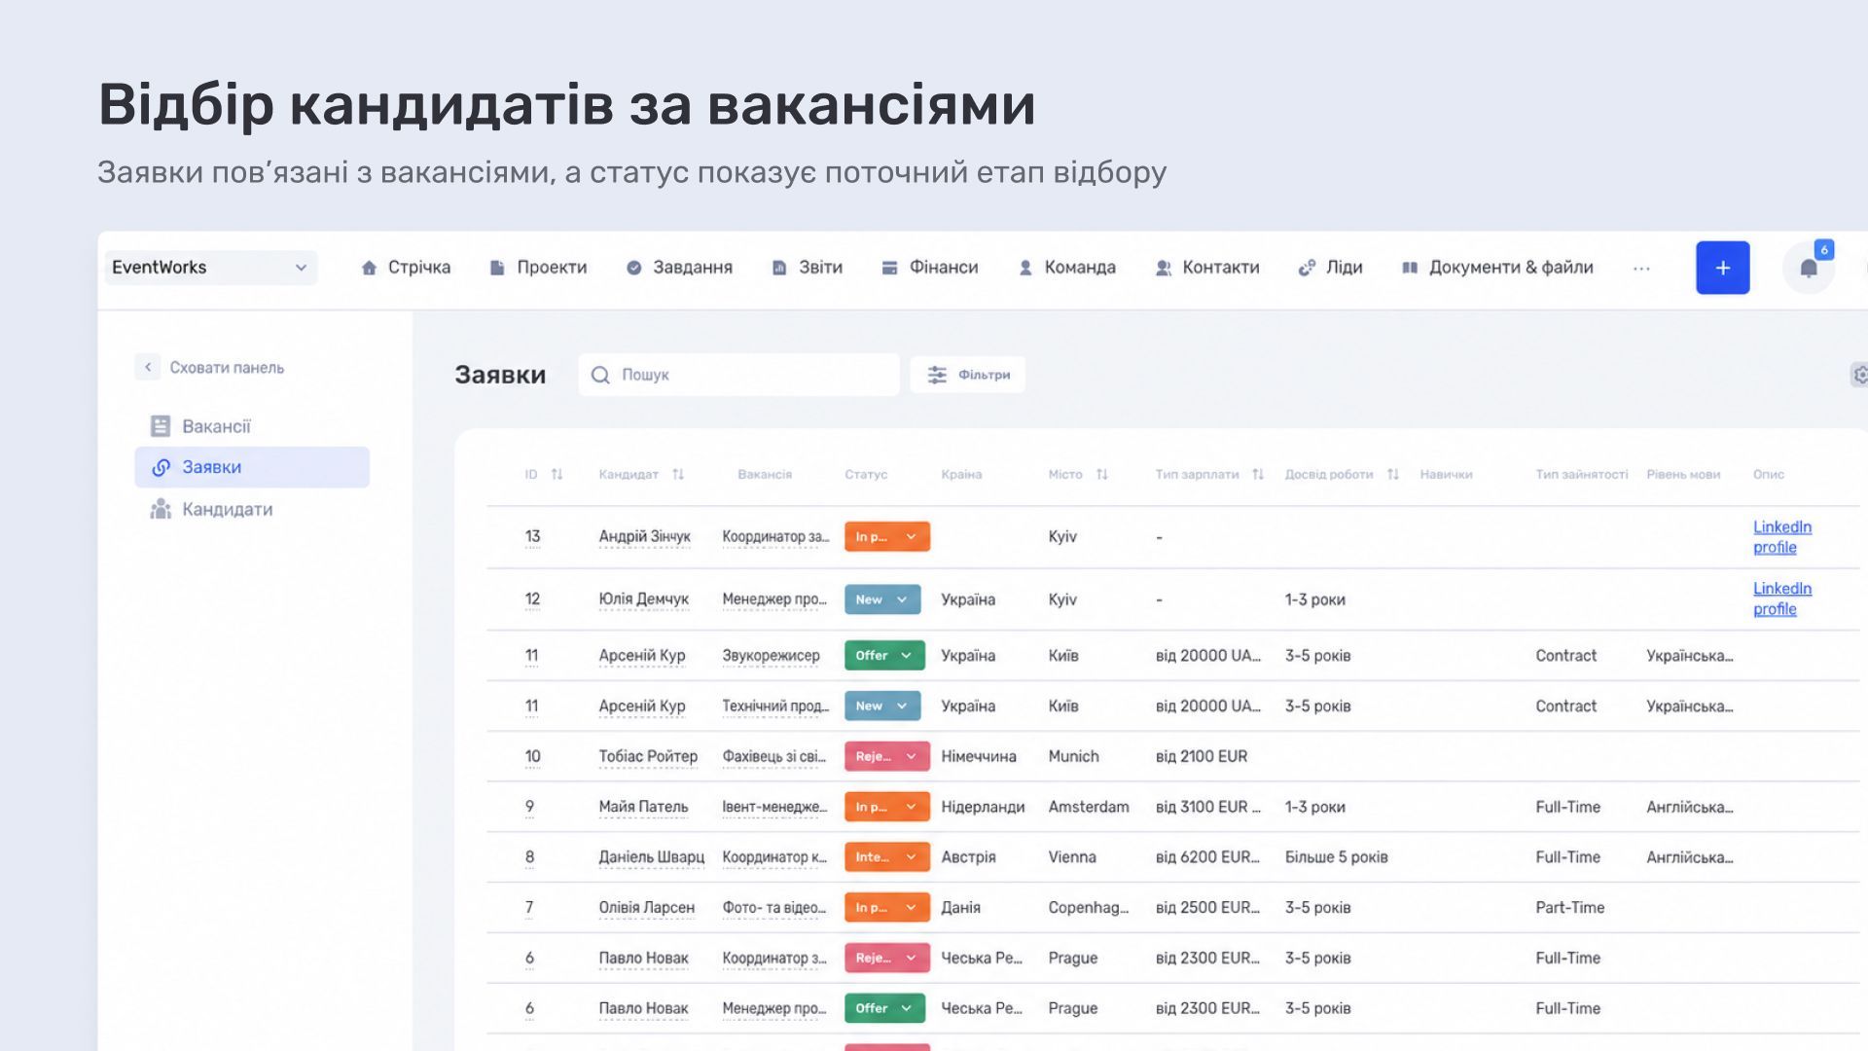Collapse sidebar with Сховати панель arrow
The width and height of the screenshot is (1868, 1051).
tap(148, 367)
